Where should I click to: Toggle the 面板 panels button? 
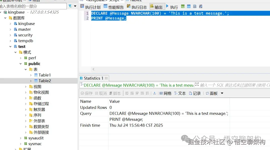coord(212,93)
